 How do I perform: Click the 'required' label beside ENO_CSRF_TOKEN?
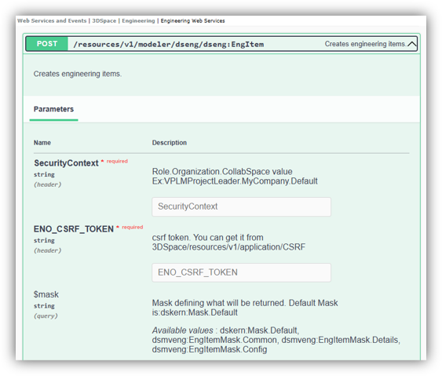pos(133,227)
